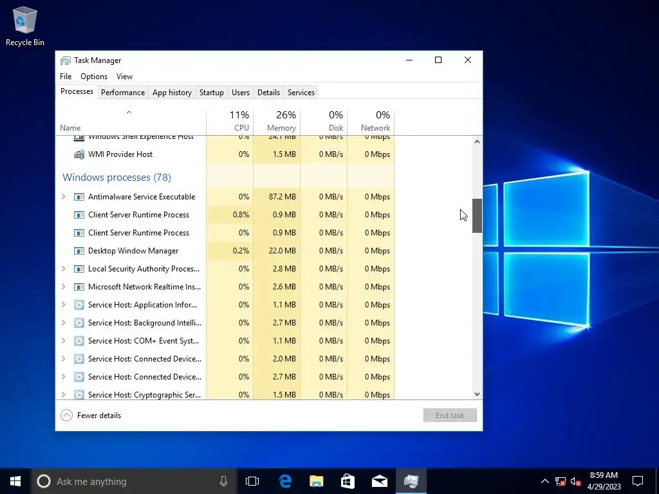Open the Mail app from the taskbar
Image resolution: width=659 pixels, height=494 pixels.
(380, 481)
